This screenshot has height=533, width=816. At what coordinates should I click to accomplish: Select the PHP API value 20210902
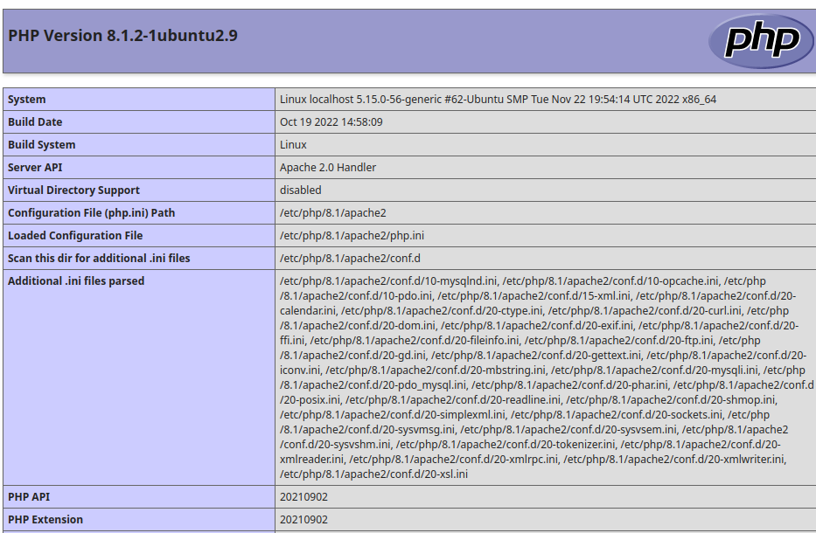(x=303, y=497)
